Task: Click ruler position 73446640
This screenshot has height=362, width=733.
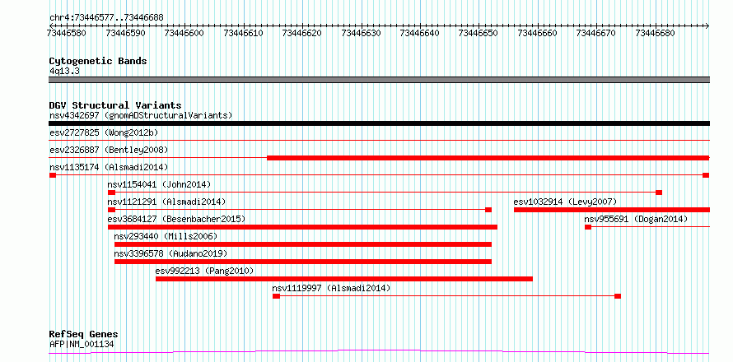Action: point(420,33)
